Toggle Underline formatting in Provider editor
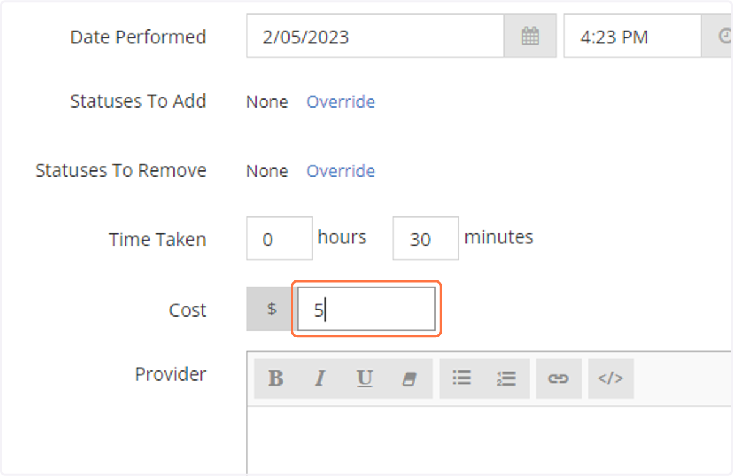733x476 pixels. pyautogui.click(x=365, y=379)
